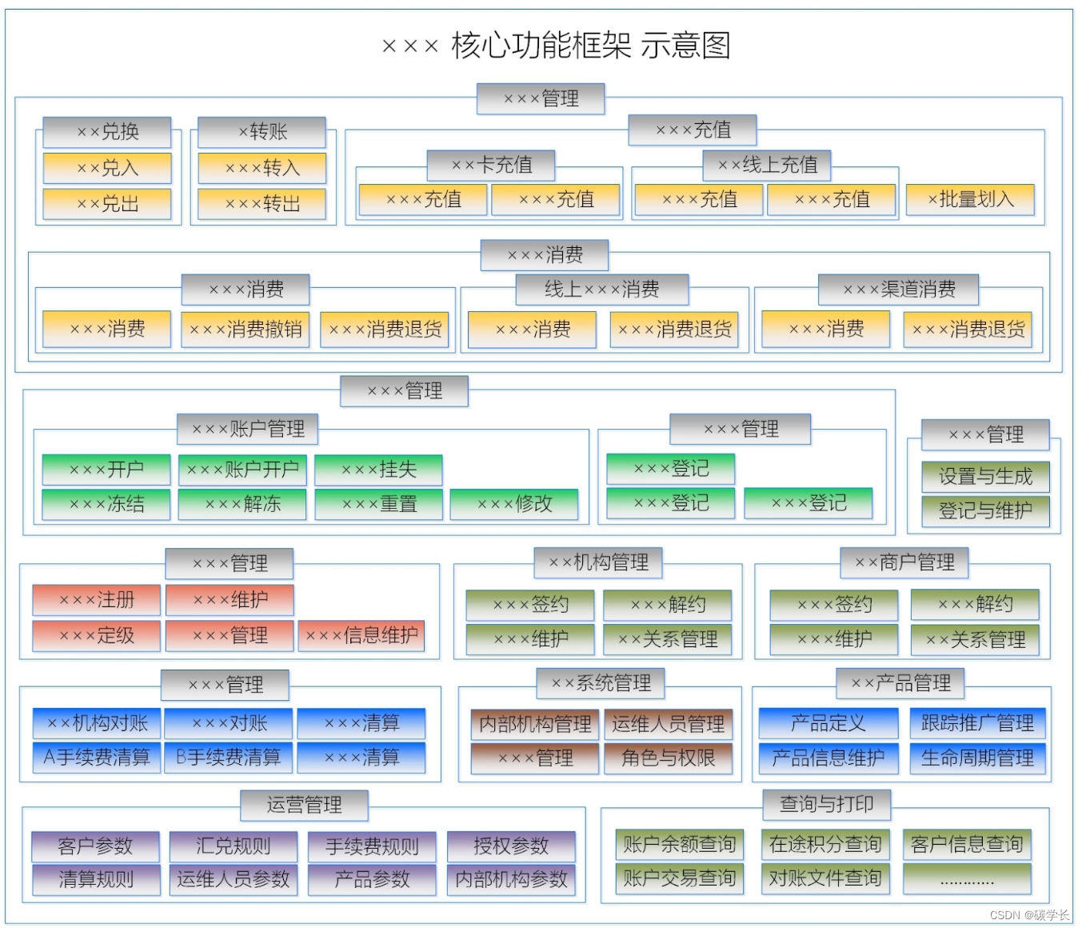Click the 跟踪推广管理 box
Image resolution: width=1082 pixels, height=928 pixels.
pyautogui.click(x=977, y=724)
